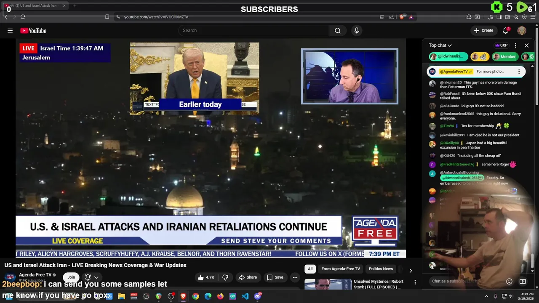Open the live chat options menu
The height and width of the screenshot is (303, 539).
point(515,45)
